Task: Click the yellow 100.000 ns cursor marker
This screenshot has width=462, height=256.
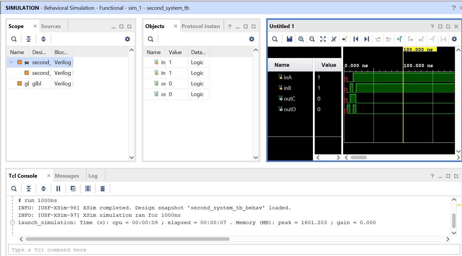Action: pos(419,49)
